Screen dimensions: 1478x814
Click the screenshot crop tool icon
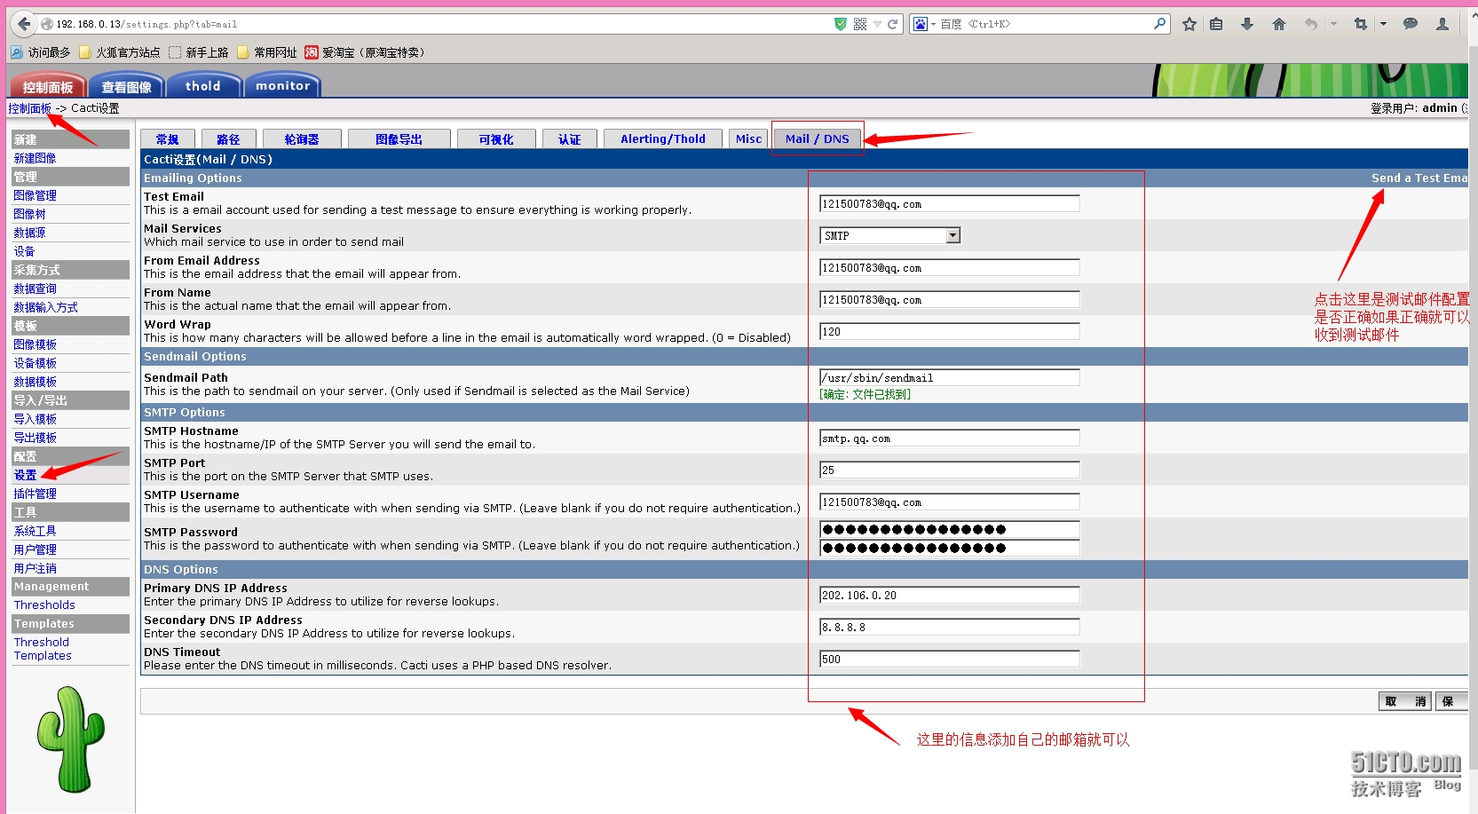[1361, 24]
